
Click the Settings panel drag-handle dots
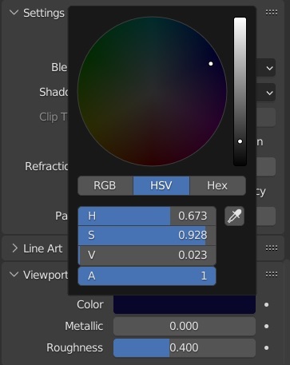(272, 13)
